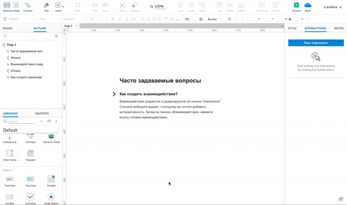Image resolution: width=347 pixels, height=205 pixels.
Task: Align selection Top
Action: pyautogui.click(x=219, y=5)
